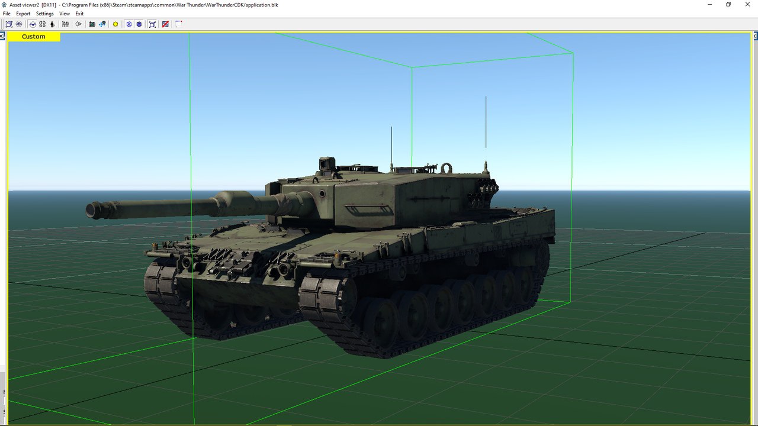Click the red-slash square icon
This screenshot has height=426, width=758.
point(165,24)
